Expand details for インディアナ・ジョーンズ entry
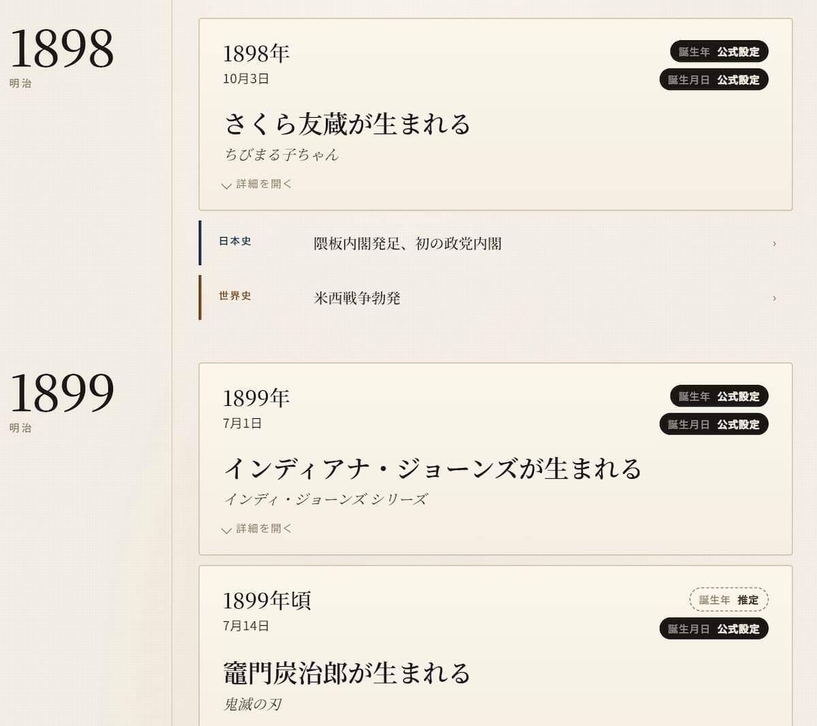The width and height of the screenshot is (817, 726). click(x=257, y=528)
